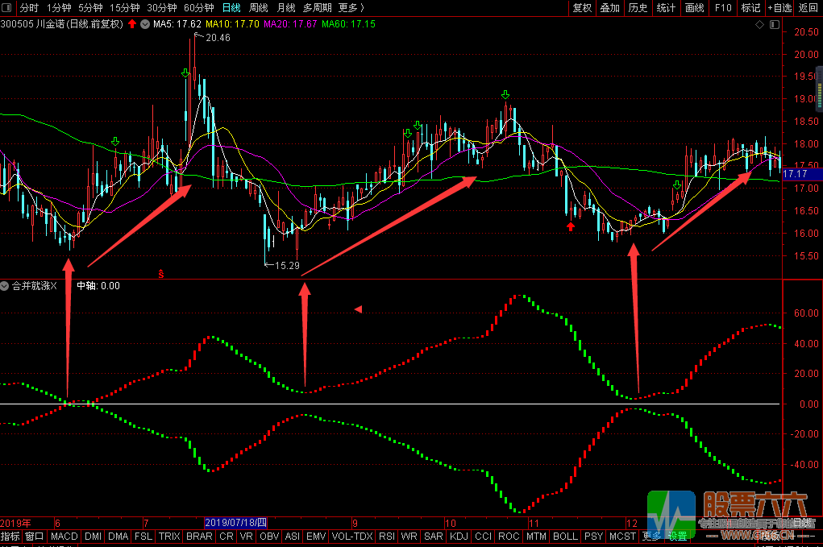Viewport: 823px width, 547px height.
Task: Click the stock title 300505 川金诺
Action: tap(61, 24)
